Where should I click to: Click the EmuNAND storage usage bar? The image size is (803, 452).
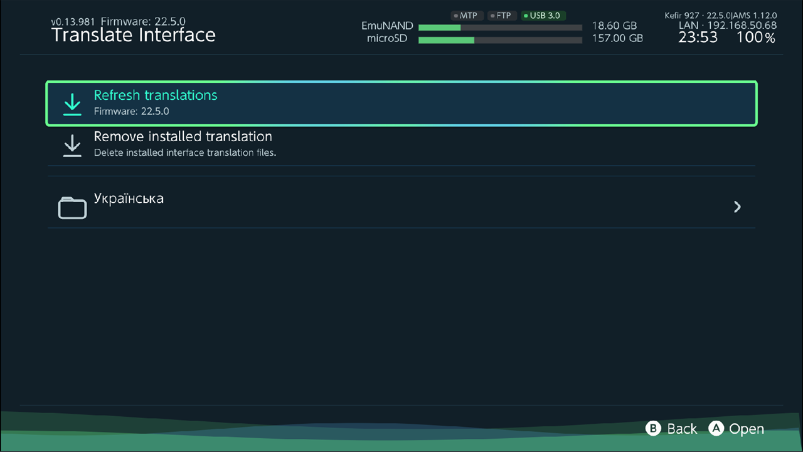pos(500,28)
